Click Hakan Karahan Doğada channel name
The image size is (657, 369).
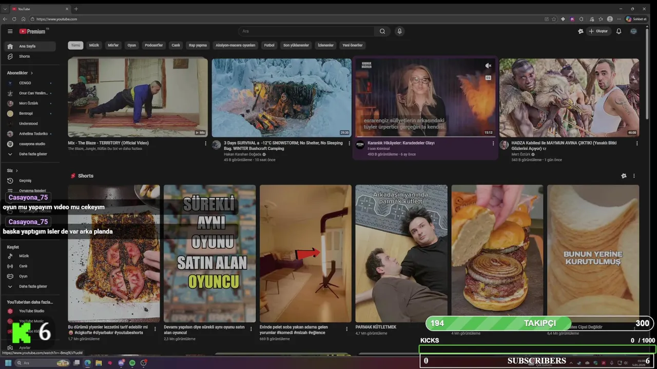242,154
